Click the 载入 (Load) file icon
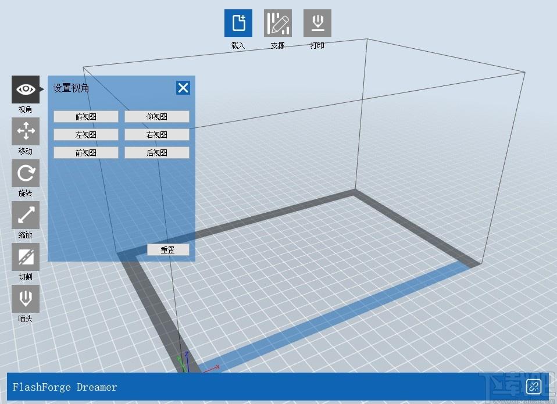 238,23
